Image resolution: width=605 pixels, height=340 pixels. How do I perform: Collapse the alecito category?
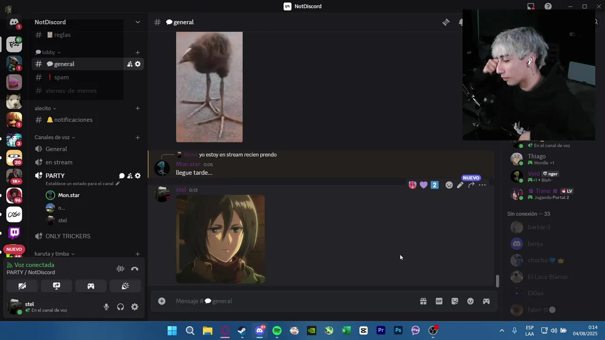tap(45, 109)
